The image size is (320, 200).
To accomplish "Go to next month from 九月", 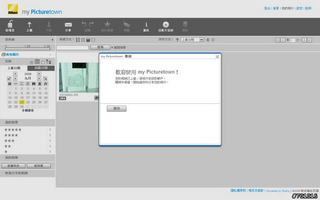I will [39, 78].
